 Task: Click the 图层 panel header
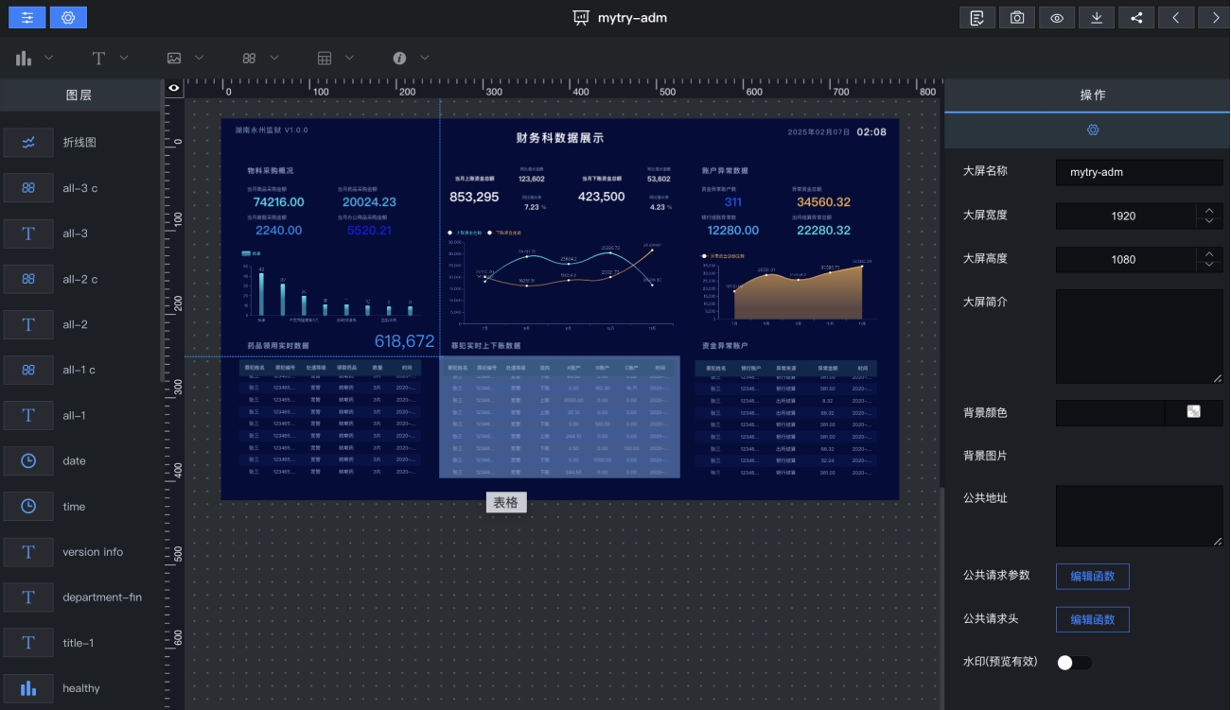(79, 95)
